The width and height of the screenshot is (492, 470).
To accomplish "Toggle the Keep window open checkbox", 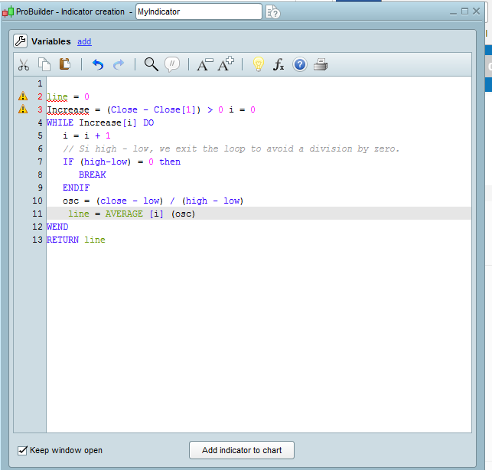I will (x=23, y=450).
